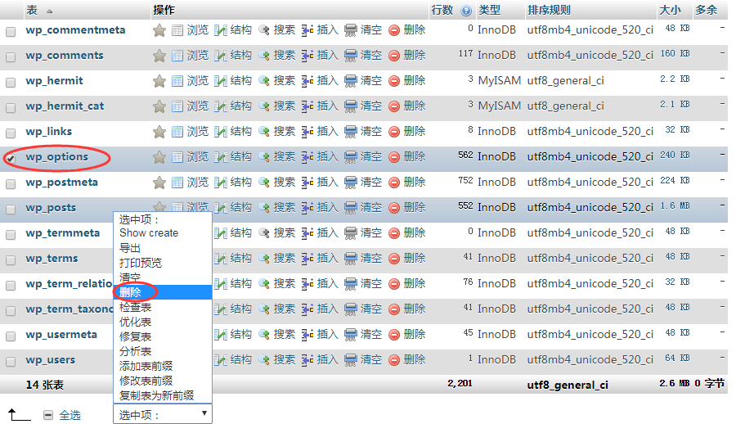Search the wp_options table

tap(276, 157)
